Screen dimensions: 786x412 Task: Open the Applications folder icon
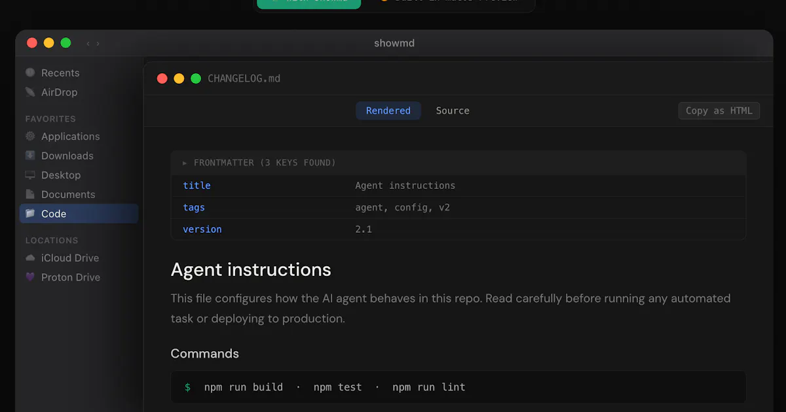point(30,136)
